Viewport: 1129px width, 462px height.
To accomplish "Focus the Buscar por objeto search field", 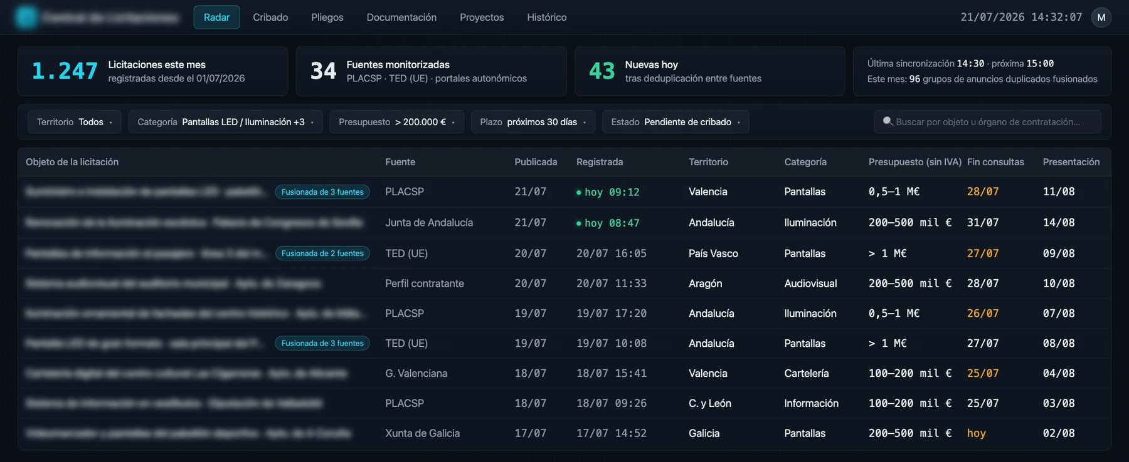I will 987,122.
